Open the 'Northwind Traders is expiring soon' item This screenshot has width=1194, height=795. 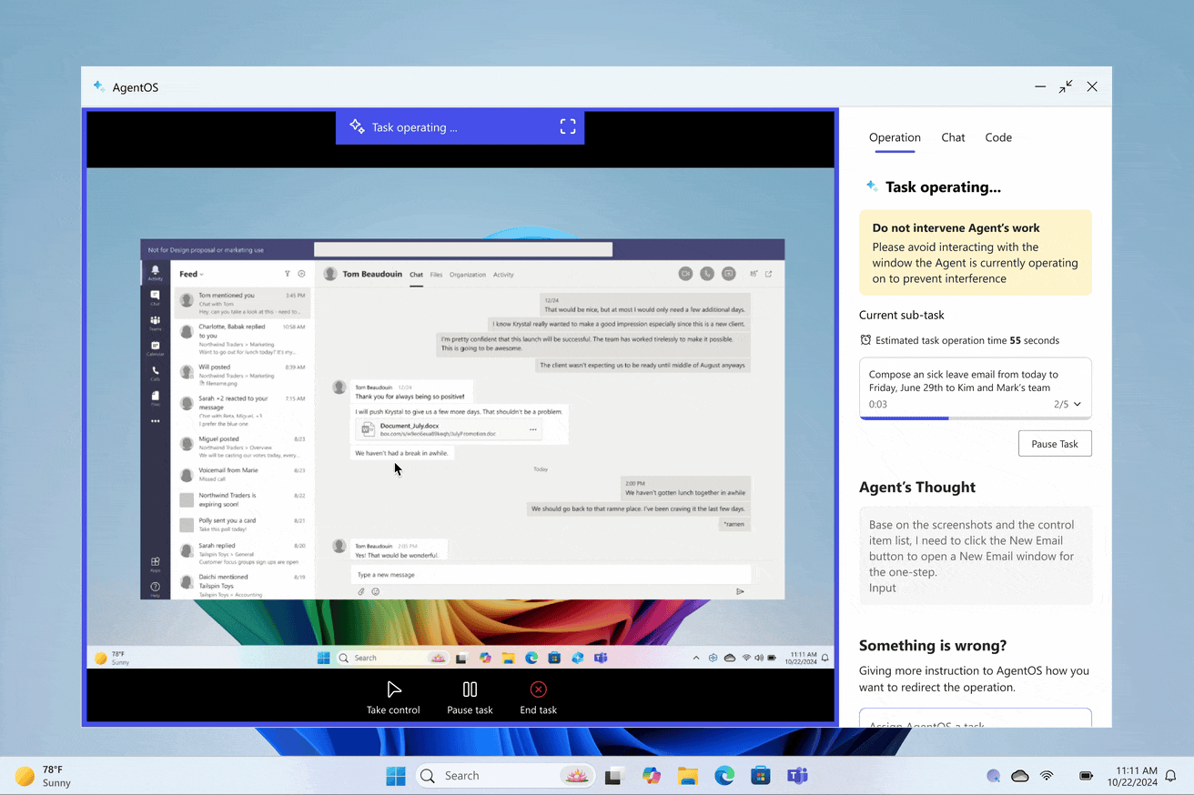pyautogui.click(x=242, y=499)
